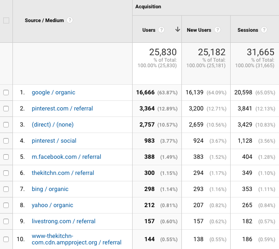Check the yahoo / organic row box
279x249 pixels.
(x=6, y=205)
